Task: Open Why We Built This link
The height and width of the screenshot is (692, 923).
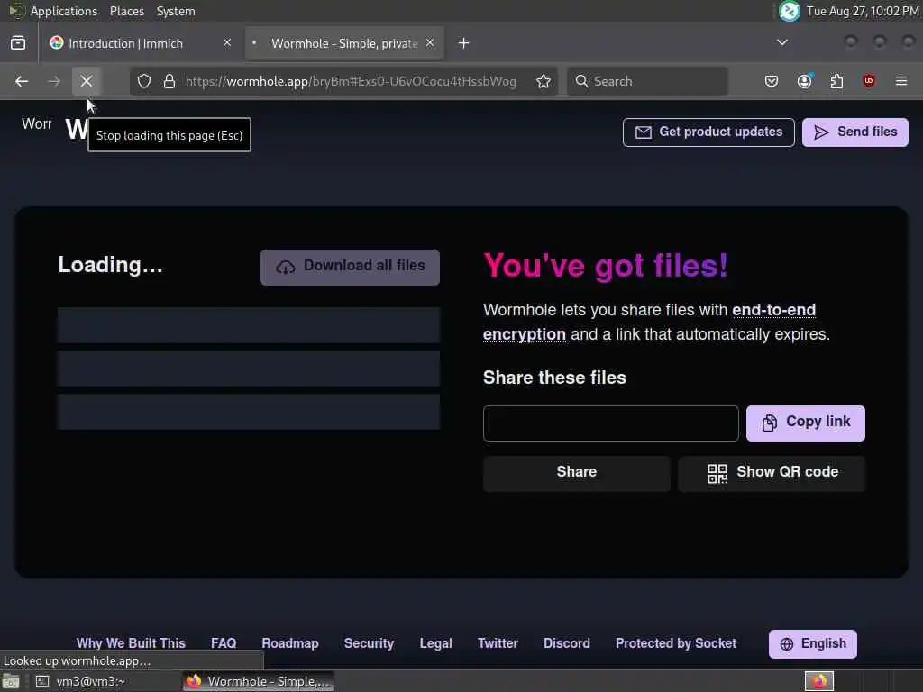Action: [x=131, y=643]
